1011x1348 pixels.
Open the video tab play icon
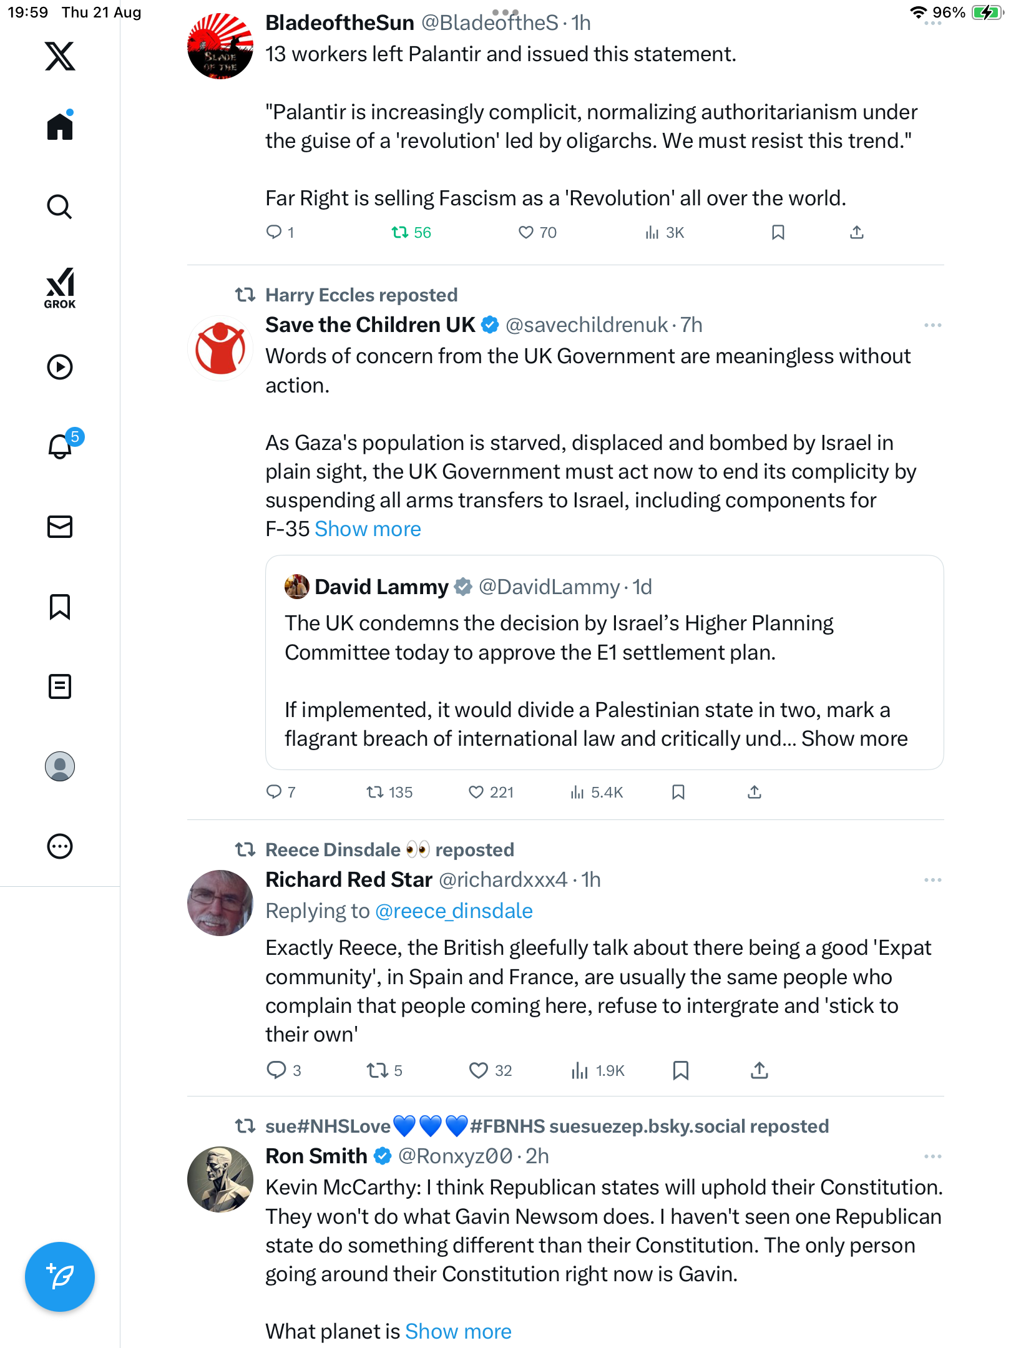click(60, 367)
